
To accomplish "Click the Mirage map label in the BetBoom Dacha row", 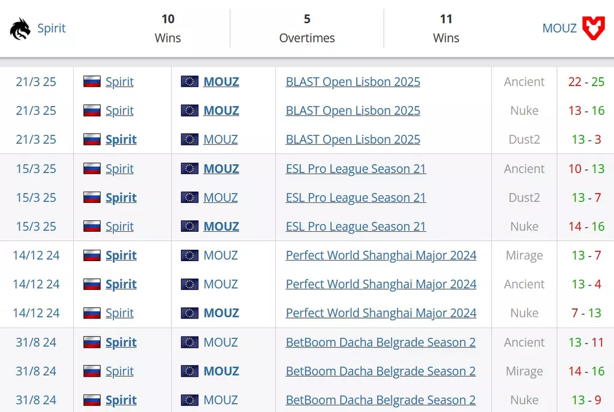I will 524,371.
